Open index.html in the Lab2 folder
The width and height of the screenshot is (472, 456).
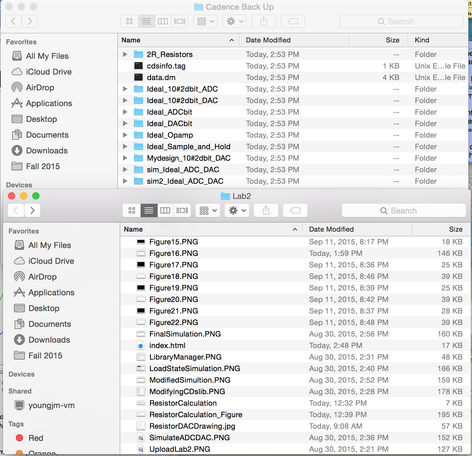pos(167,345)
